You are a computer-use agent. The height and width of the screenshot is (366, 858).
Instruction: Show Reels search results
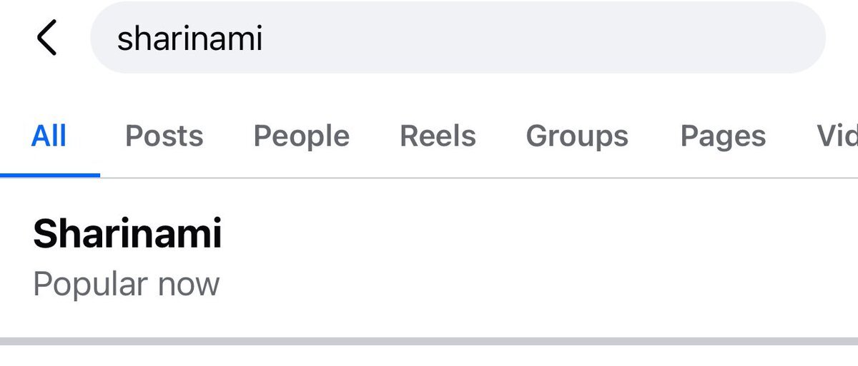coord(438,136)
